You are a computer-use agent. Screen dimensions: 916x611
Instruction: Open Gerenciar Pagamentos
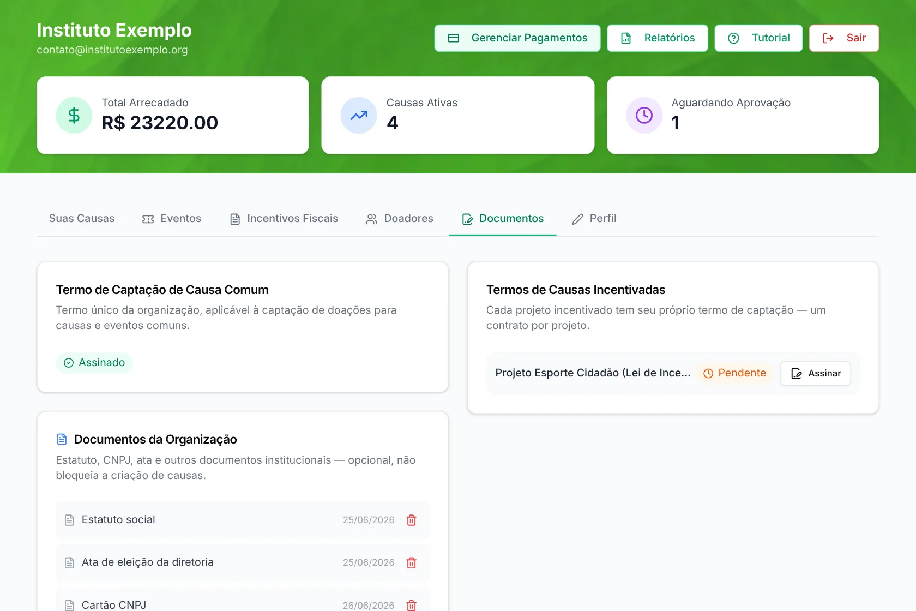517,38
